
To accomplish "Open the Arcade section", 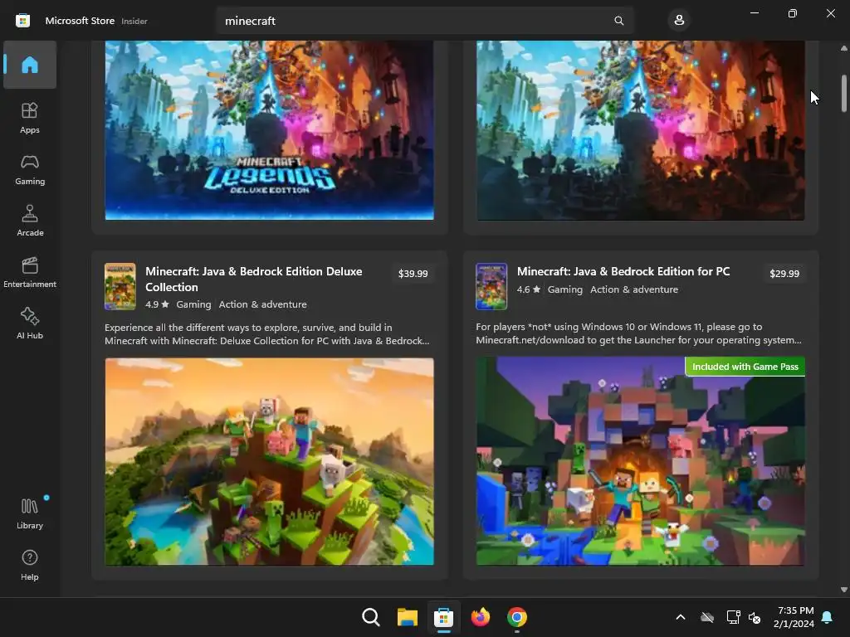I will (30, 221).
